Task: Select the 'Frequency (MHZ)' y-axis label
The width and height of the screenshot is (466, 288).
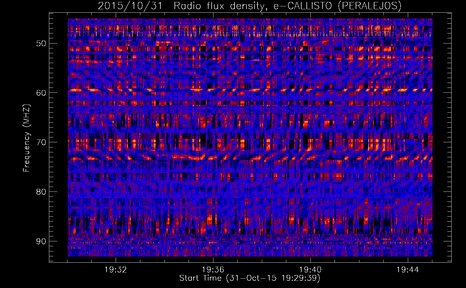Action: [x=26, y=138]
